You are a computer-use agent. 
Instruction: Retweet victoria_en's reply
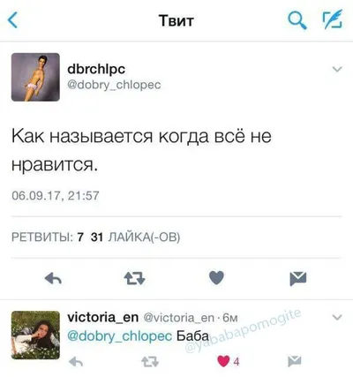pos(150,362)
